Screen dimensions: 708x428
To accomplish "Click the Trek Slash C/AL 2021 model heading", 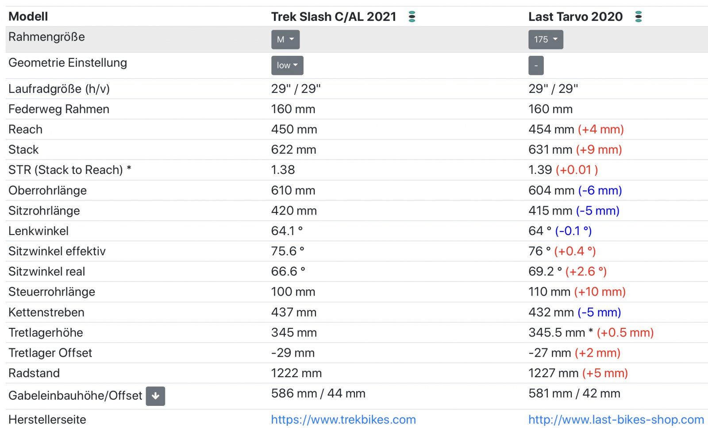I will [334, 17].
